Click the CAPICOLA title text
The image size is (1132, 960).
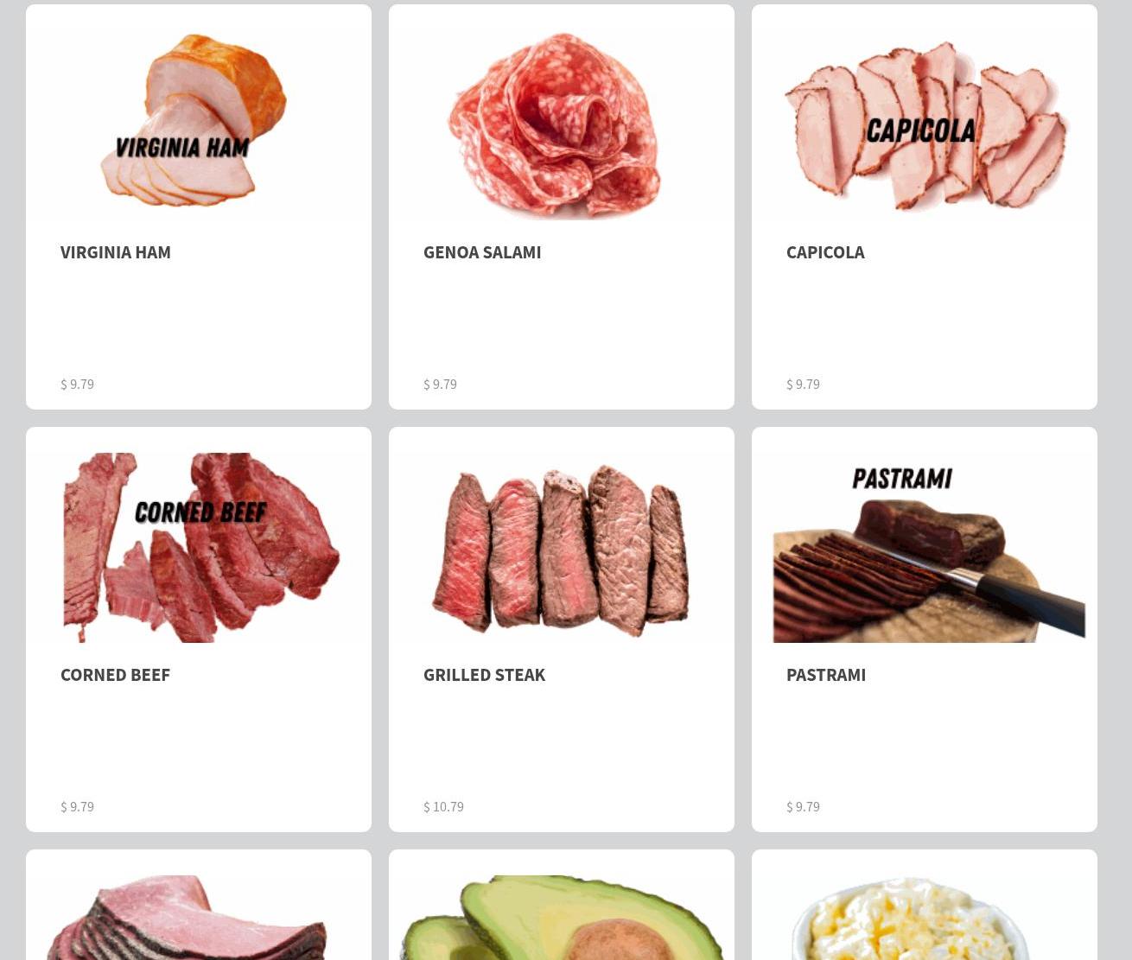(825, 251)
